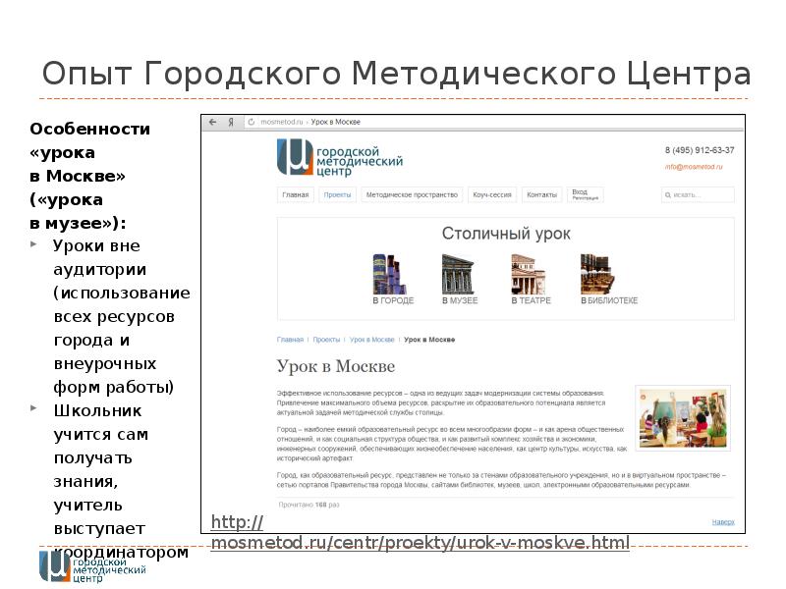Reload the page with the refresh icon

[x=253, y=122]
